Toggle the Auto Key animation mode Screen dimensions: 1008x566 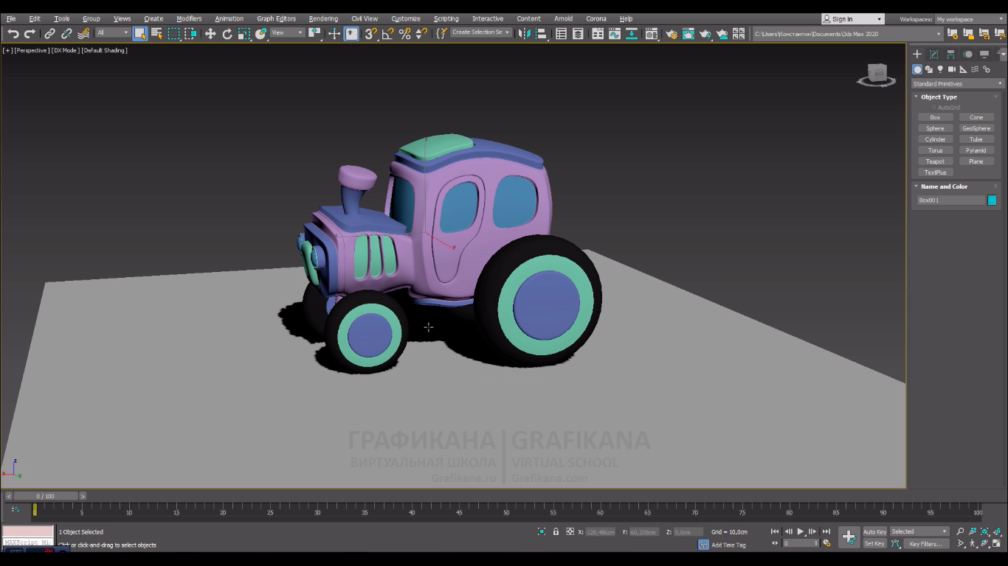tap(874, 531)
